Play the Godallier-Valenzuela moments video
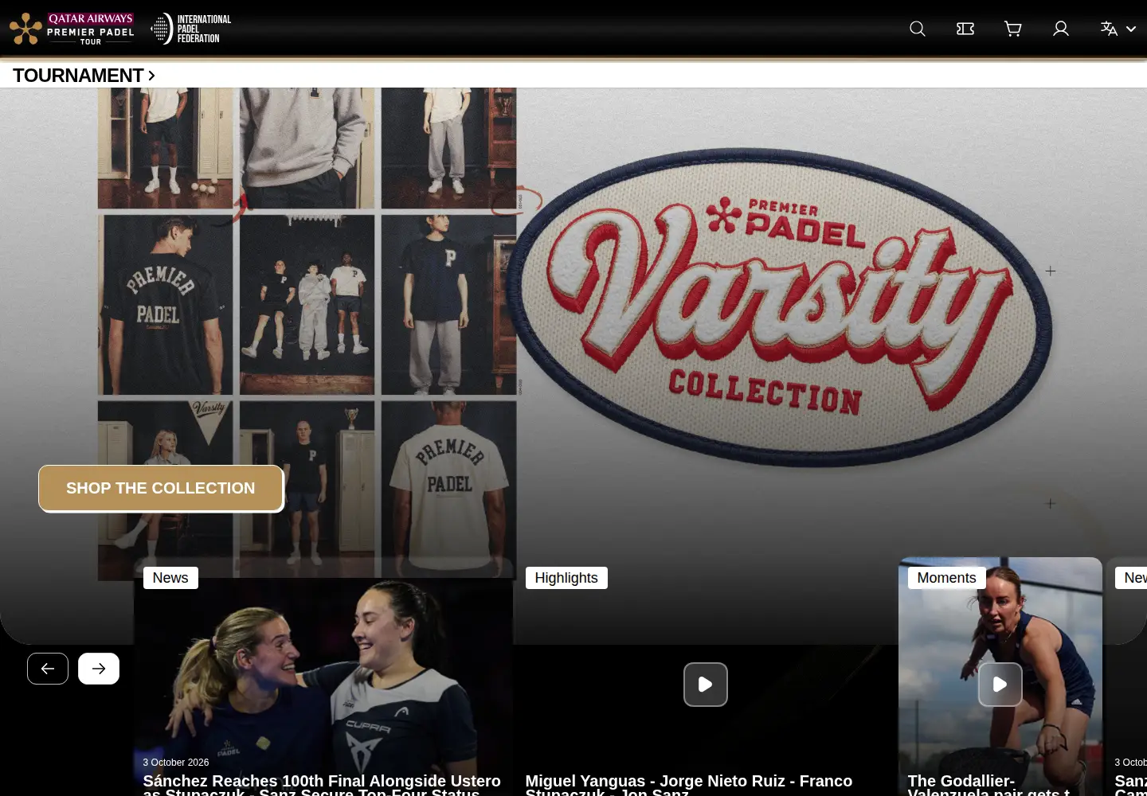This screenshot has width=1147, height=796. point(1000,685)
